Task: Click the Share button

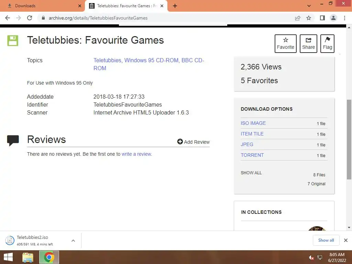Action: (308, 44)
